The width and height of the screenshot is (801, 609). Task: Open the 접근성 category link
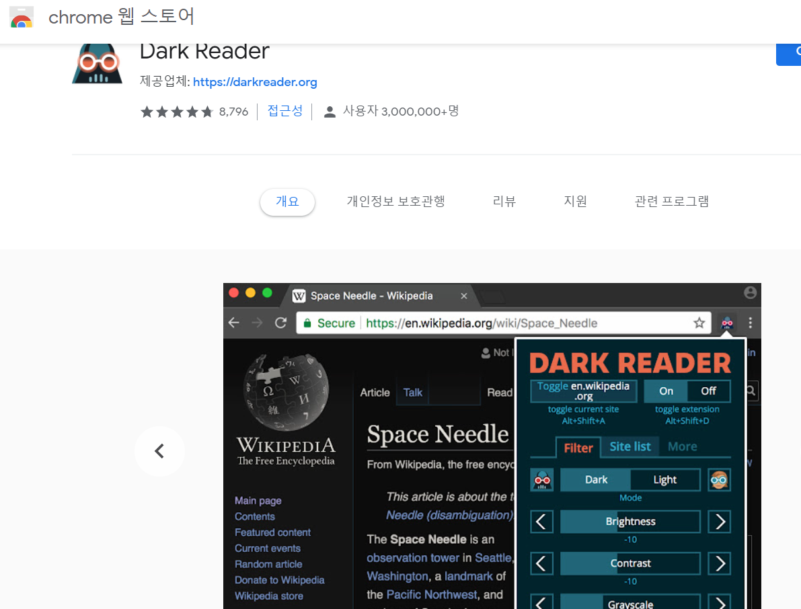[285, 111]
